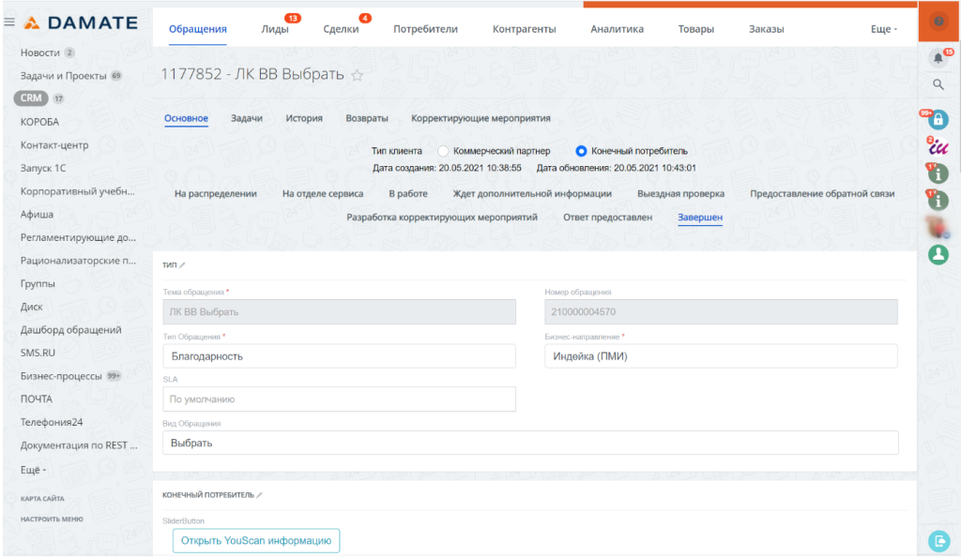Screen dimensions: 961x557
Task: Open the Сделки tab
Action: (341, 29)
